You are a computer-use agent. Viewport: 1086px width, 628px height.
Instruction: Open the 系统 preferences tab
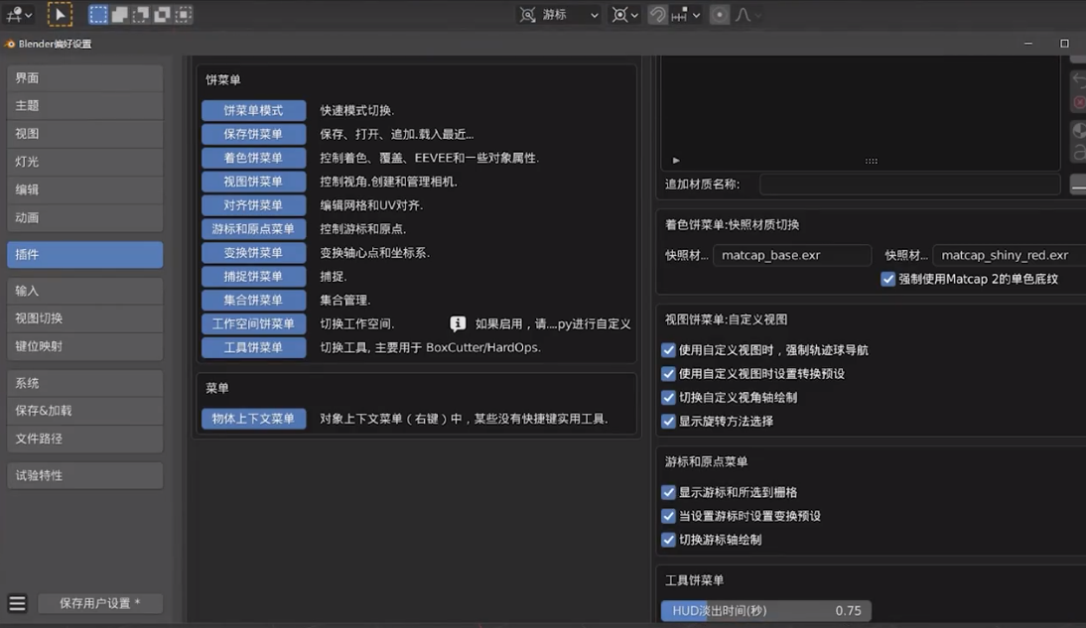[85, 383]
